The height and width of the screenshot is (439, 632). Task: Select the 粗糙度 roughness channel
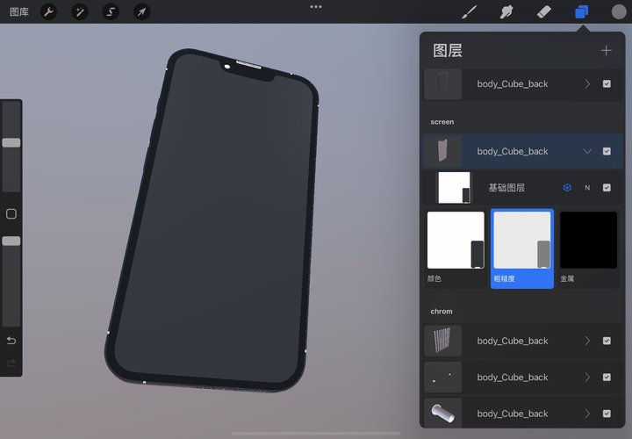522,248
